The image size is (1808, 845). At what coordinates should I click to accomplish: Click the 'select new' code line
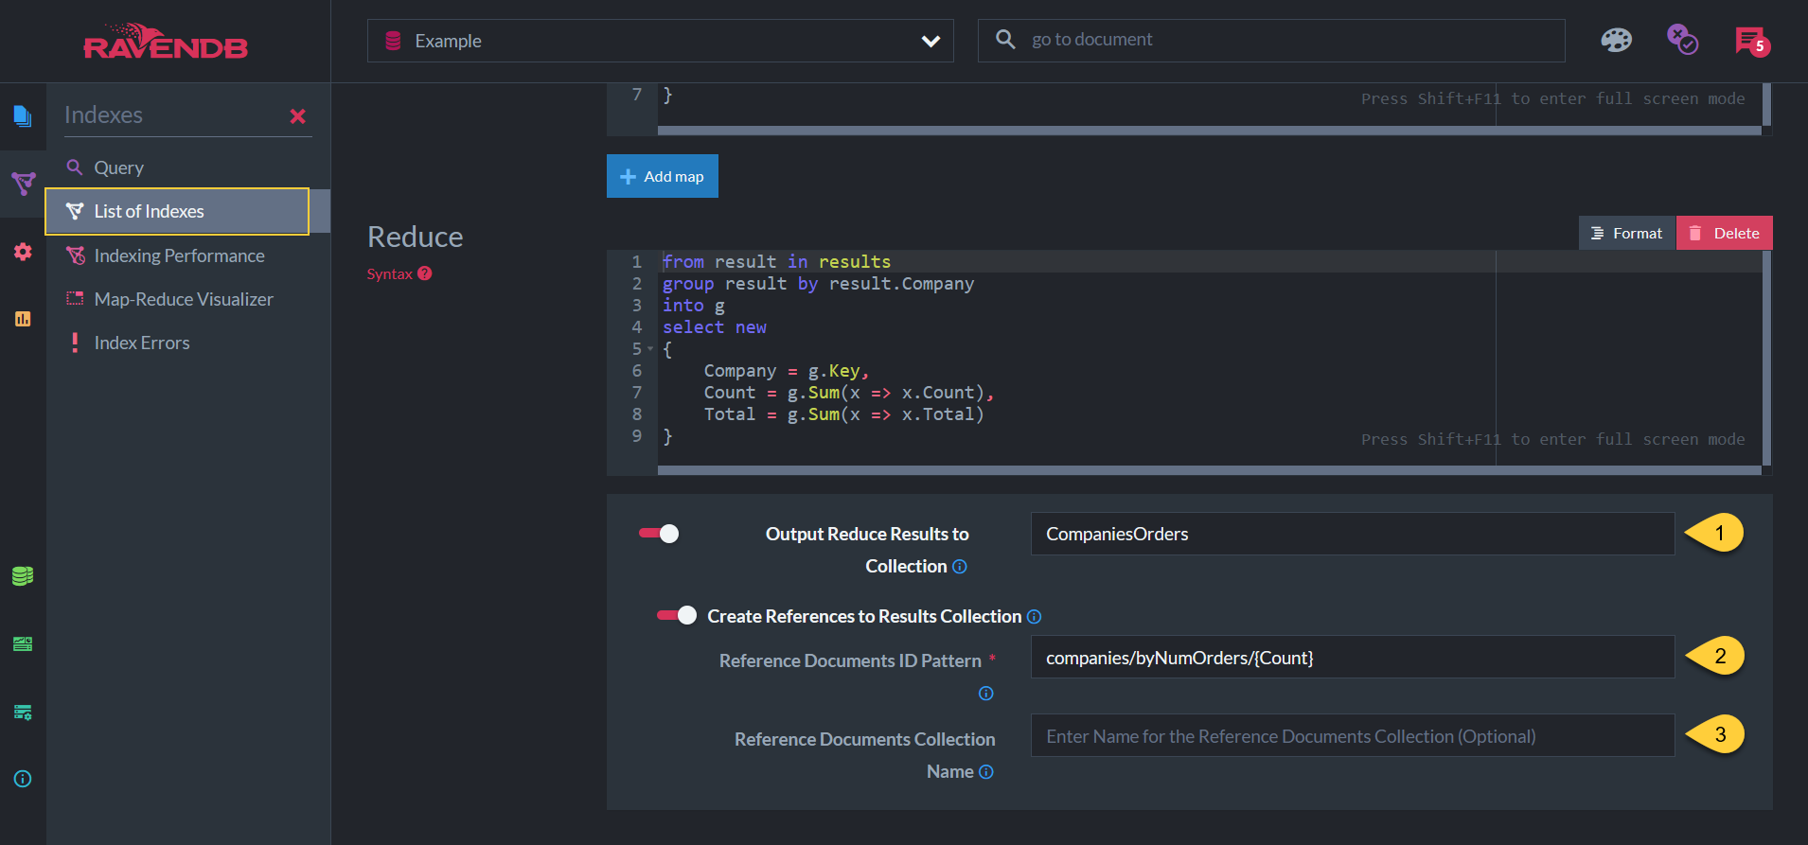pyautogui.click(x=715, y=326)
